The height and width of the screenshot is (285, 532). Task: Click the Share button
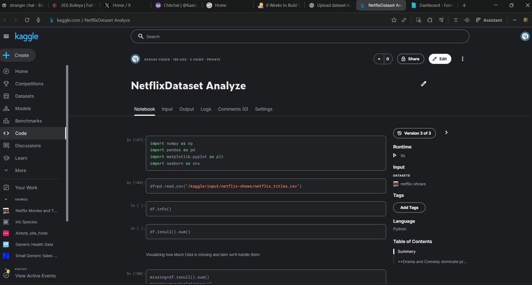pos(410,59)
